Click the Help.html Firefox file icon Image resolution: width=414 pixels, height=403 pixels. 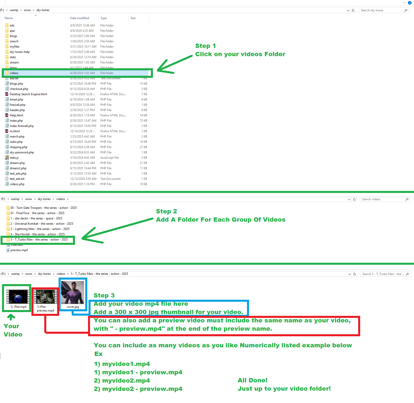[7, 115]
